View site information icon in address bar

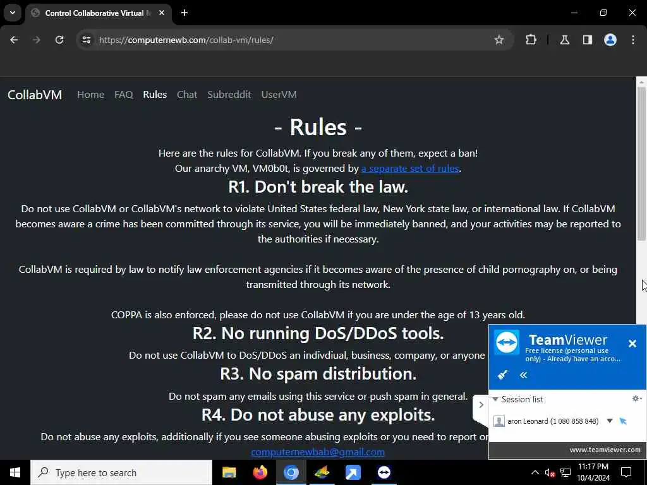click(86, 40)
